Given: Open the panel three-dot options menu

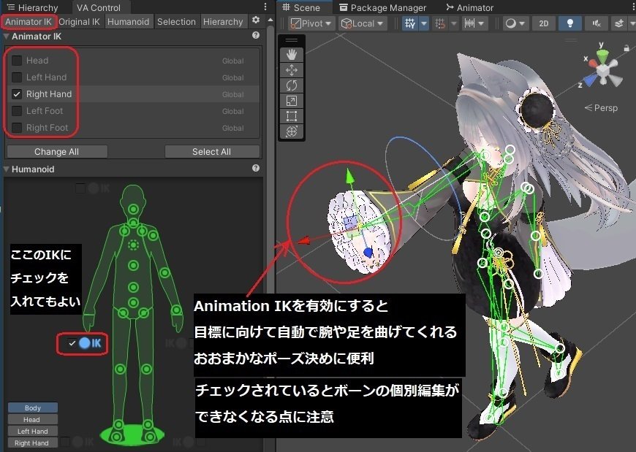Looking at the screenshot, I should 265,7.
